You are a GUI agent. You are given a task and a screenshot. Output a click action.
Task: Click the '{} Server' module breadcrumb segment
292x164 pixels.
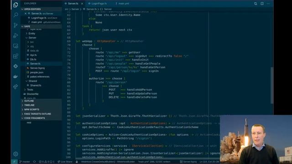106,9
